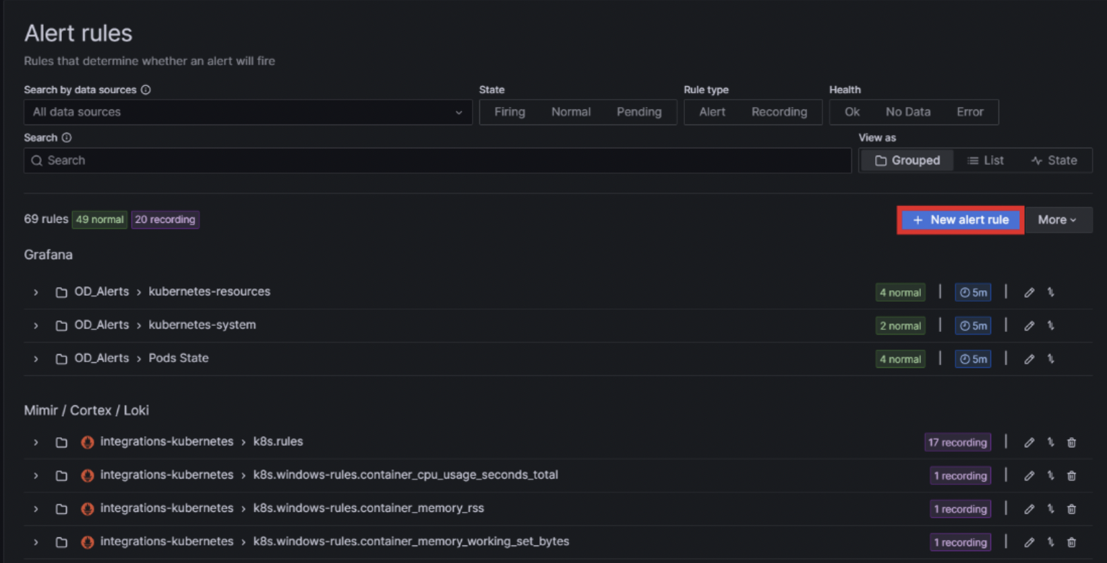Screen dimensions: 1107x563
Task: Expand the OD_Alerts kubernetes-system group
Action: tap(36, 326)
